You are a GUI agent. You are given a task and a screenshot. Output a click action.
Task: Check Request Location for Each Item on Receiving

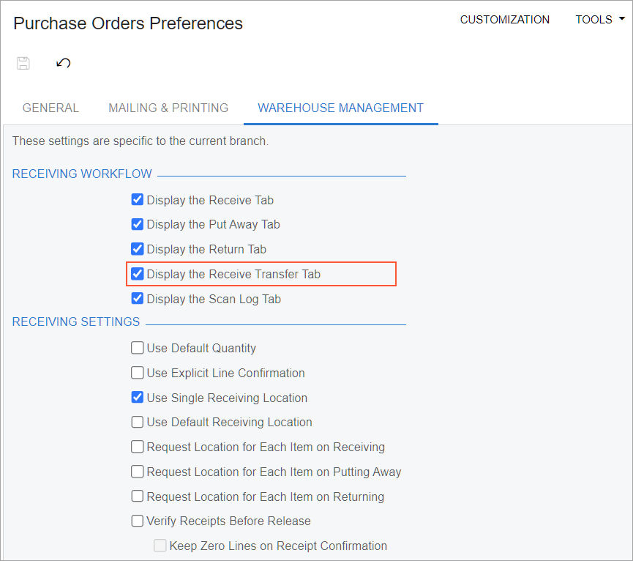click(x=138, y=447)
